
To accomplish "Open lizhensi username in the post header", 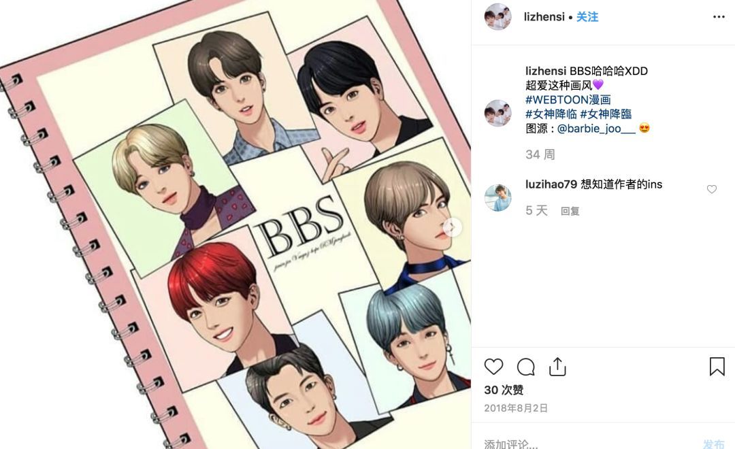I will pyautogui.click(x=544, y=17).
